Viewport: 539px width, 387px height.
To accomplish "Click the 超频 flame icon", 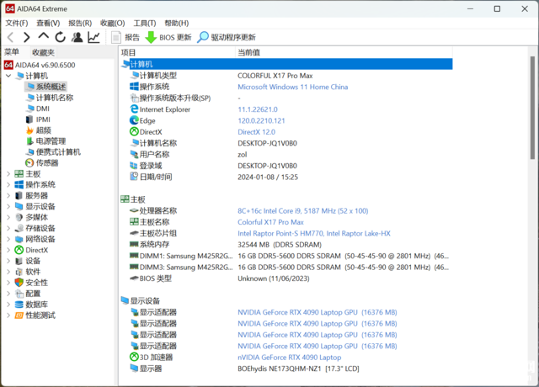I will [29, 130].
